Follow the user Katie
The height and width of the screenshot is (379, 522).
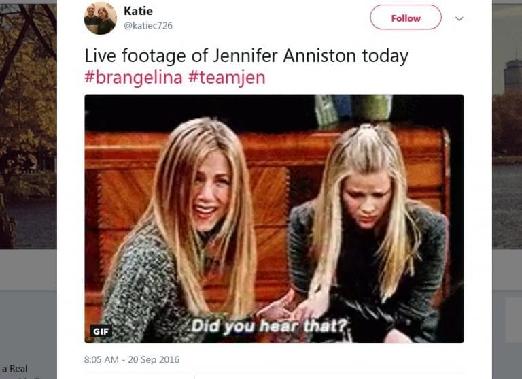(x=406, y=17)
